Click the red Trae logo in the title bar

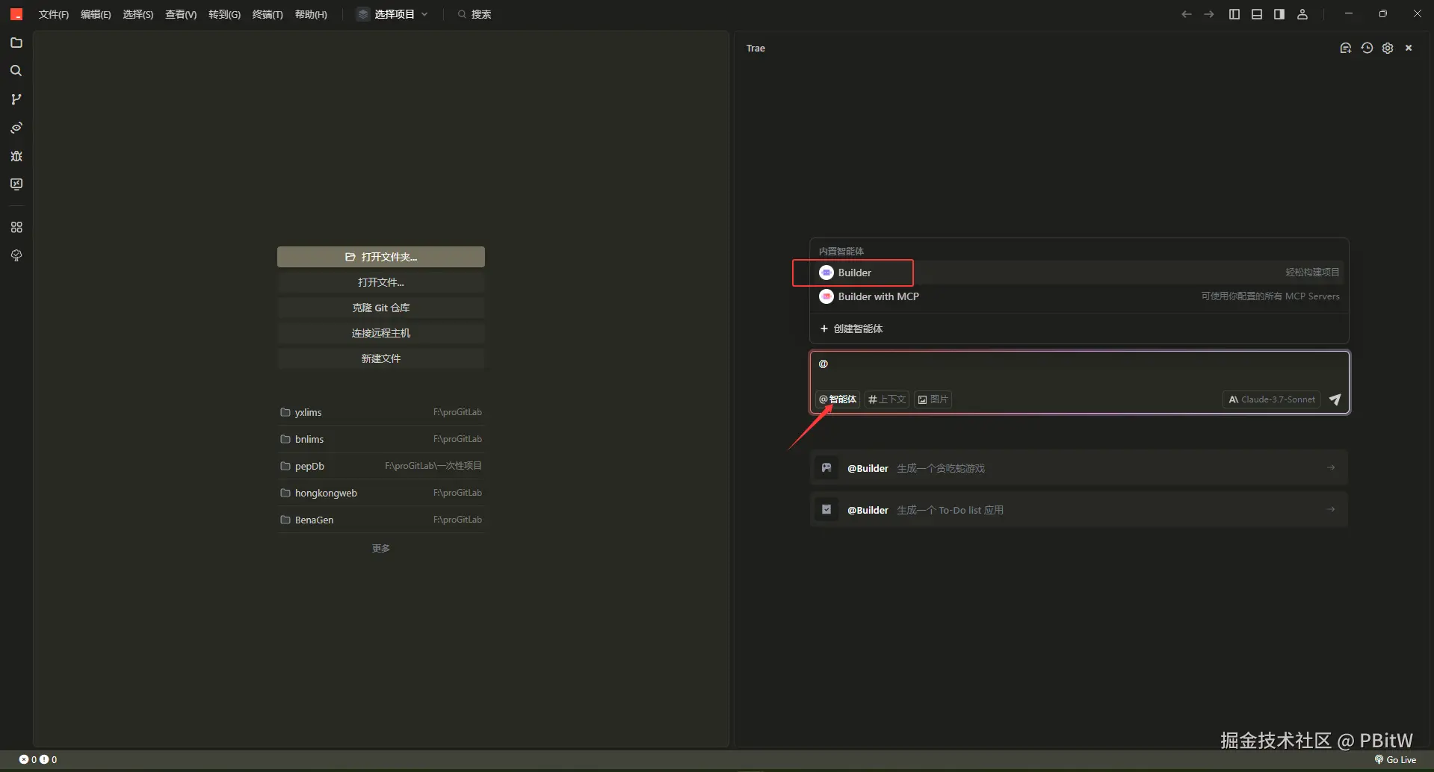pyautogui.click(x=16, y=14)
